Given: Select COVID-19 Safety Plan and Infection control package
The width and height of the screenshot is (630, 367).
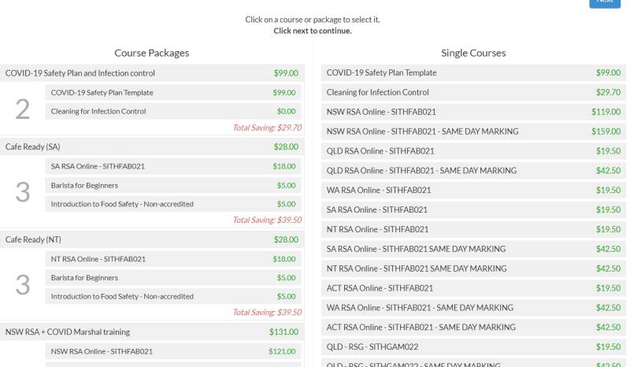Looking at the screenshot, I should point(152,73).
